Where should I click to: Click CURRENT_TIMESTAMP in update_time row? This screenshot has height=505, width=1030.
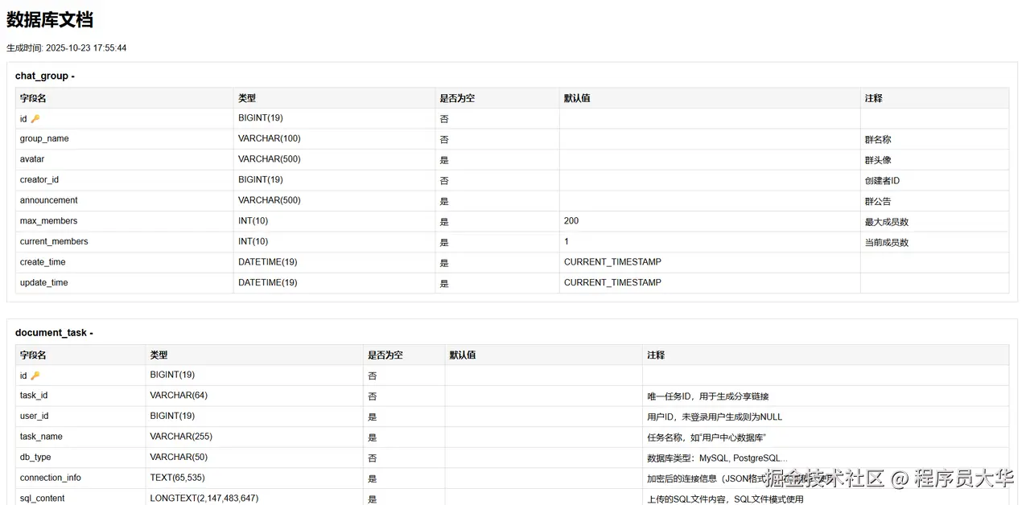point(613,283)
